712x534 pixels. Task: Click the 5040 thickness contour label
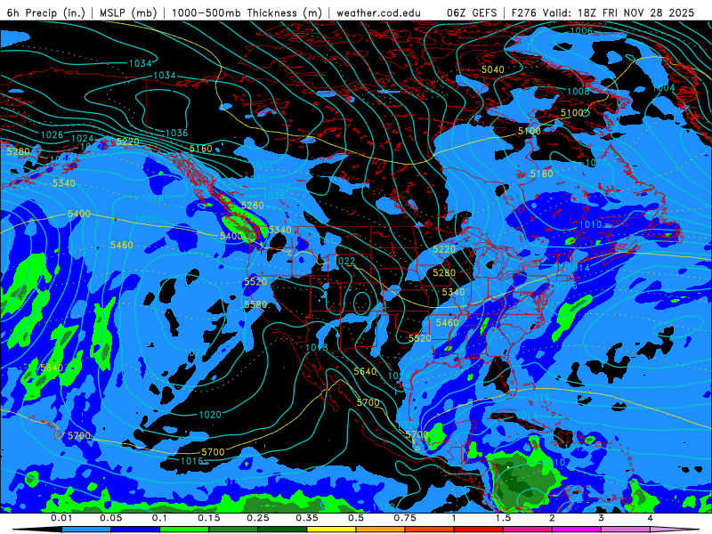click(493, 69)
